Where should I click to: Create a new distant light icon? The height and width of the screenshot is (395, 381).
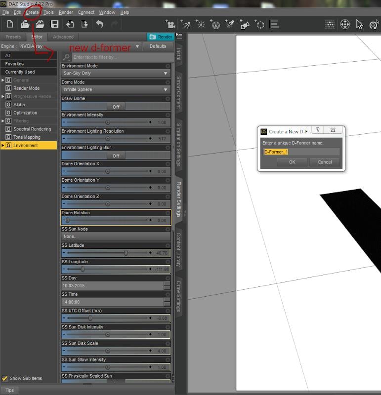[186, 24]
